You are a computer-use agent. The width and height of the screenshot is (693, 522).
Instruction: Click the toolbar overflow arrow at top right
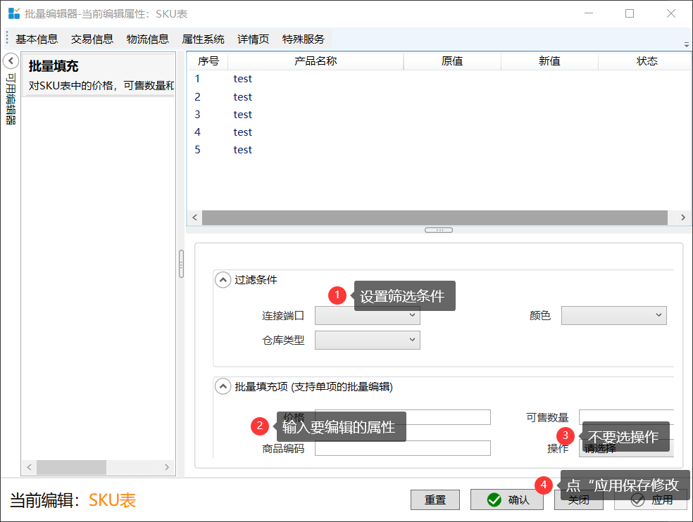[686, 44]
